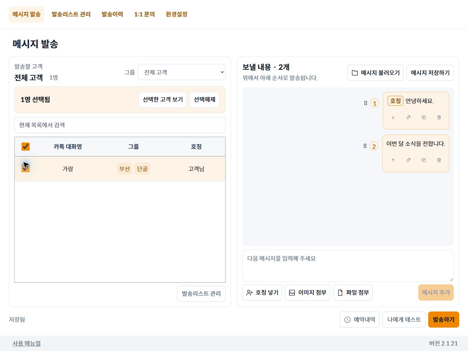468x351 pixels.
Task: Click the 단골 group tag in 가람's row
Action: 142,169
